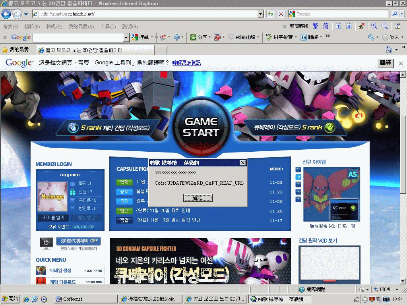
Task: Click the Google toolbar 搜尋 button
Action: [x=140, y=37]
